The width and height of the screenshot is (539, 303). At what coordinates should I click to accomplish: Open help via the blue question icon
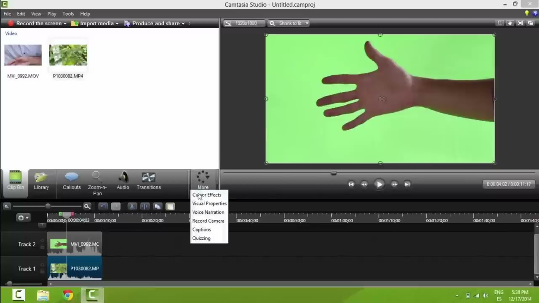pyautogui.click(x=535, y=13)
